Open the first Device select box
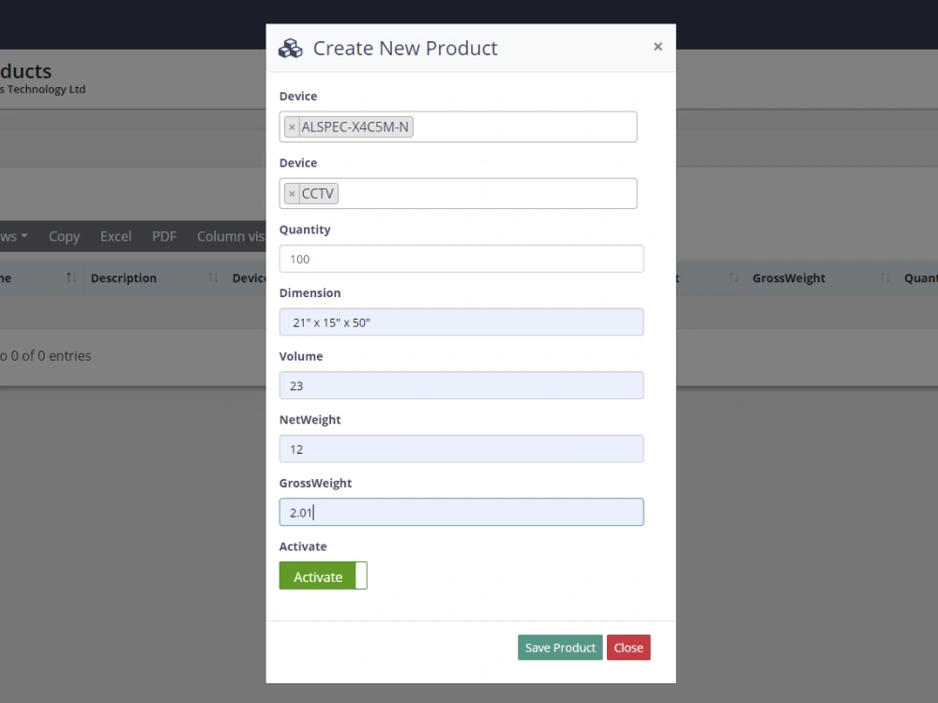 pos(458,127)
